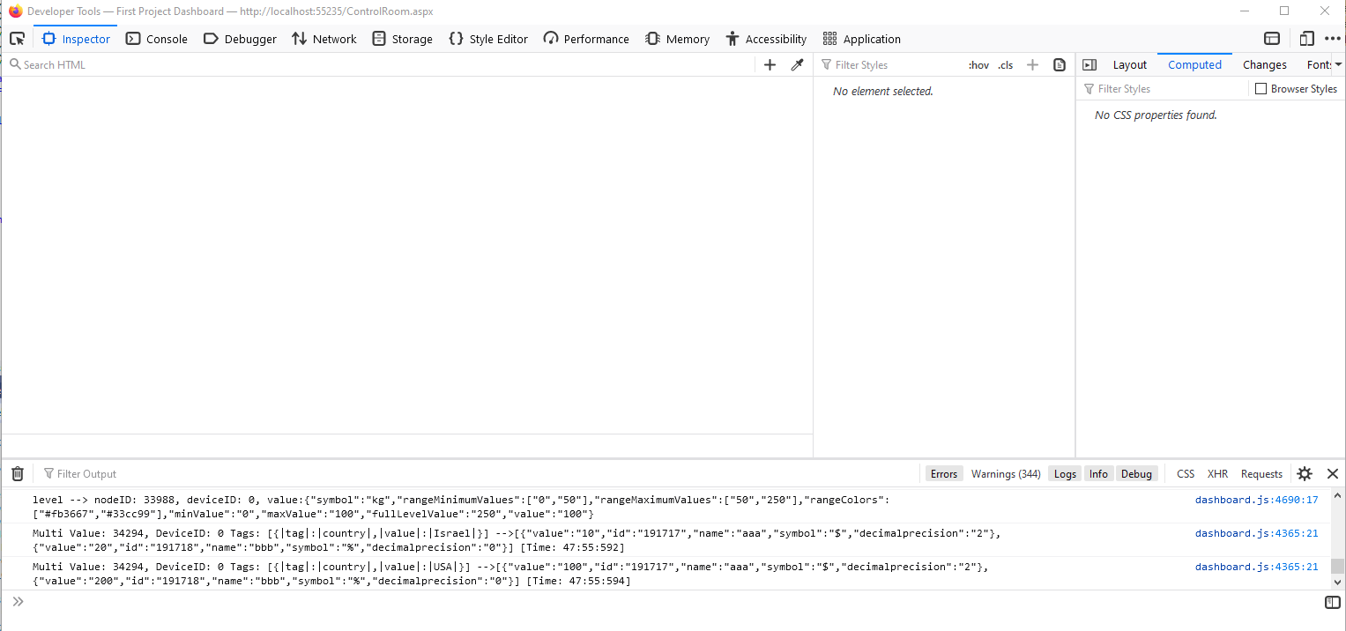Open the DevTools three-dot options menu
Image resolution: width=1346 pixels, height=631 pixels.
pos(1332,39)
